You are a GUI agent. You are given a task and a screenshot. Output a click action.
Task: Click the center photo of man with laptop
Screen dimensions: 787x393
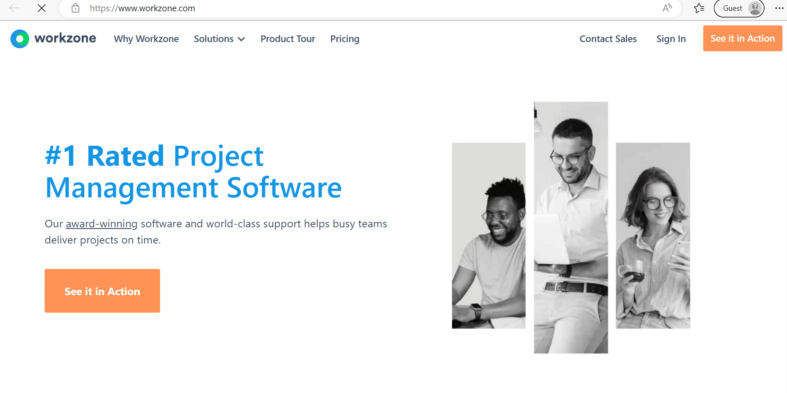click(571, 227)
